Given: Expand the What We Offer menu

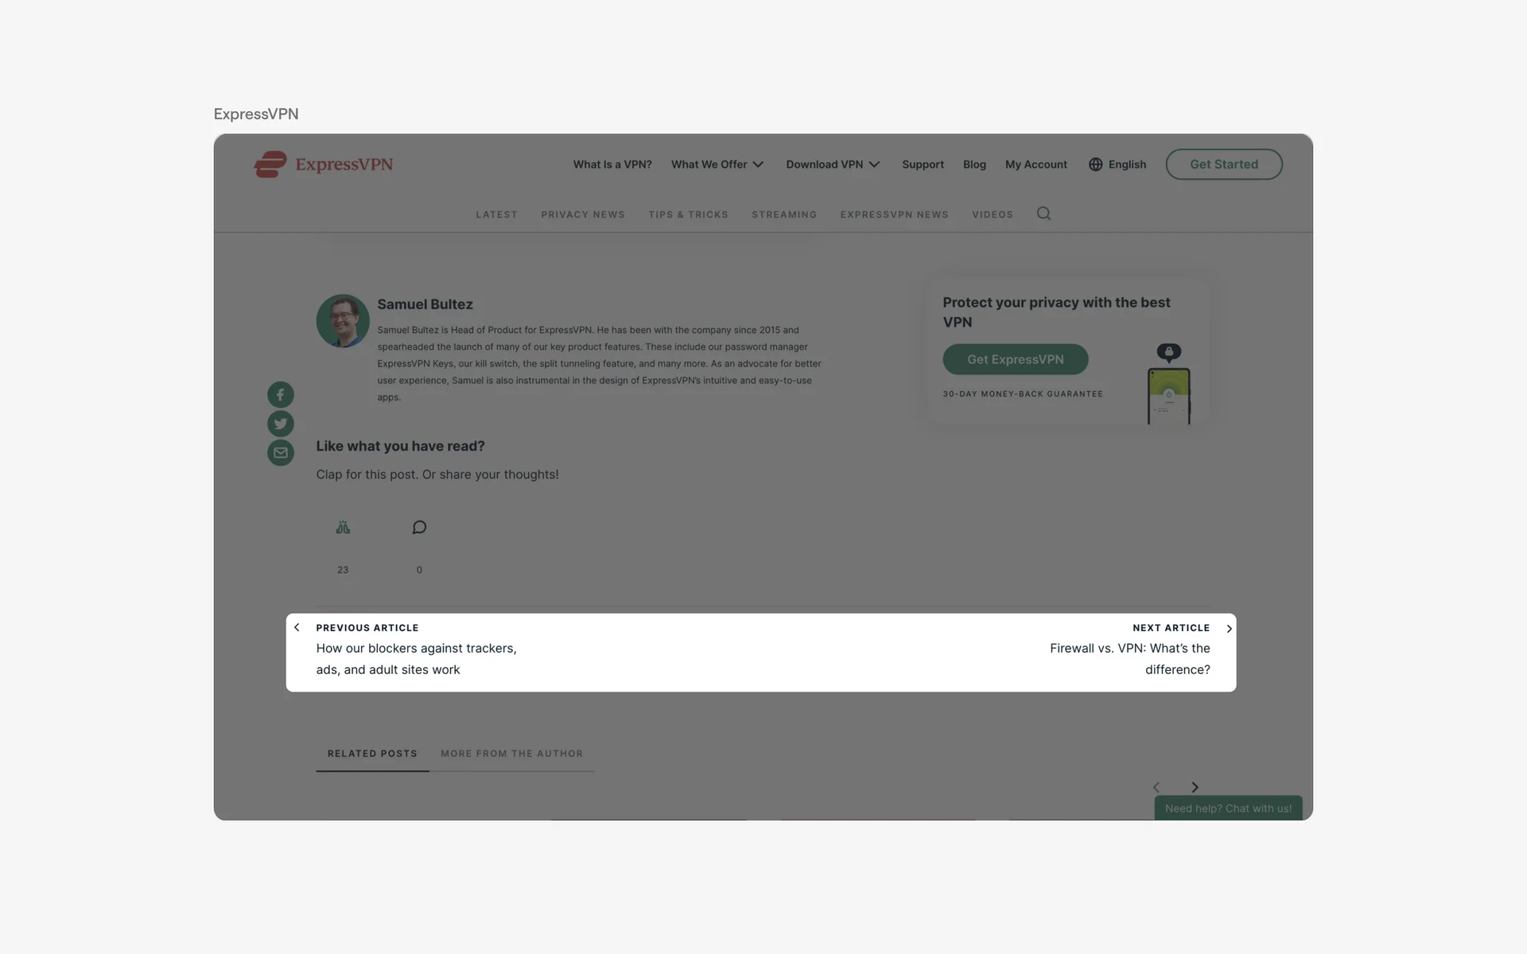Looking at the screenshot, I should tap(717, 165).
